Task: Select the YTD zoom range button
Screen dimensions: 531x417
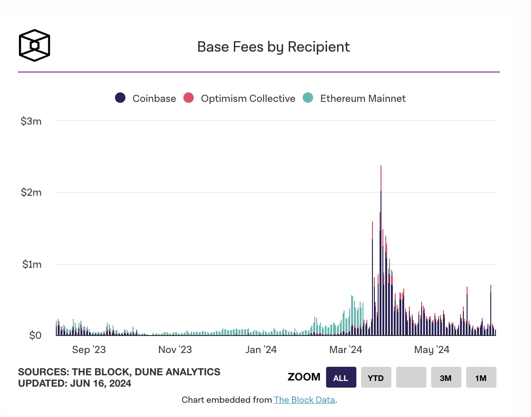Action: pos(376,377)
